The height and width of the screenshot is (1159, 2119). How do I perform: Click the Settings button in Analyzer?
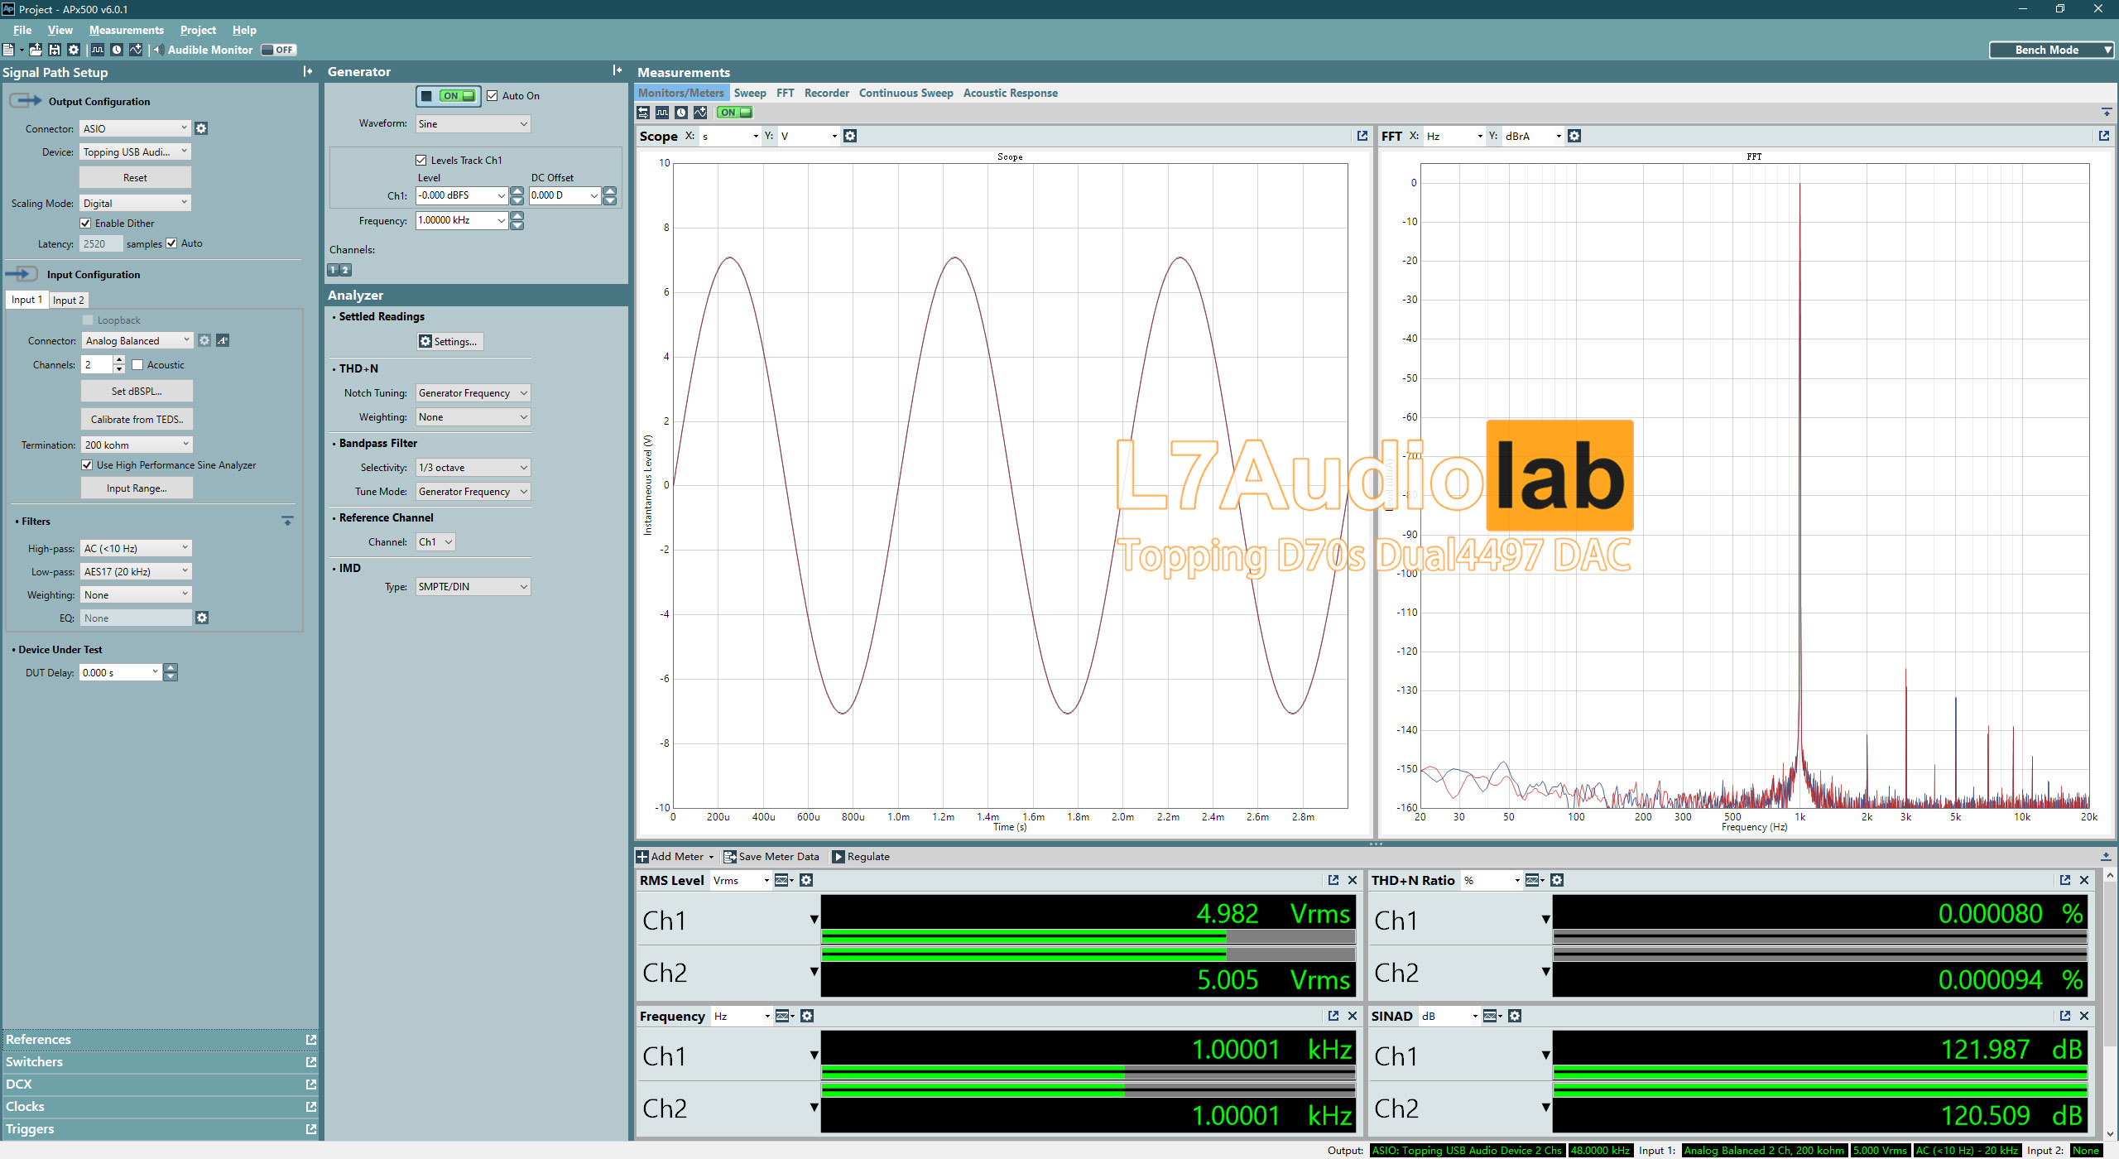coord(448,341)
